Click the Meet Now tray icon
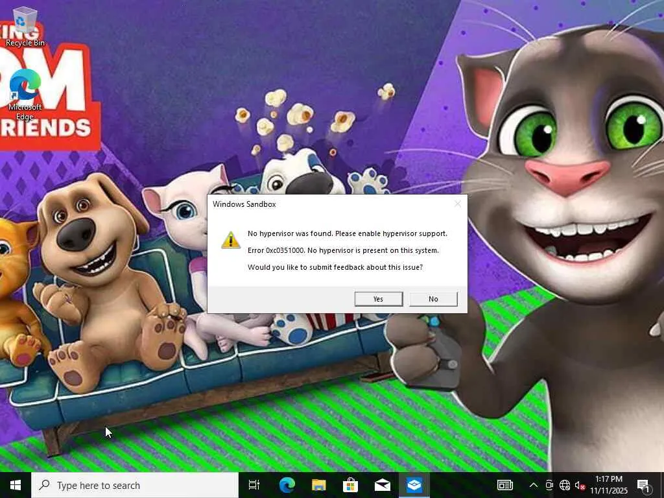 (549, 485)
